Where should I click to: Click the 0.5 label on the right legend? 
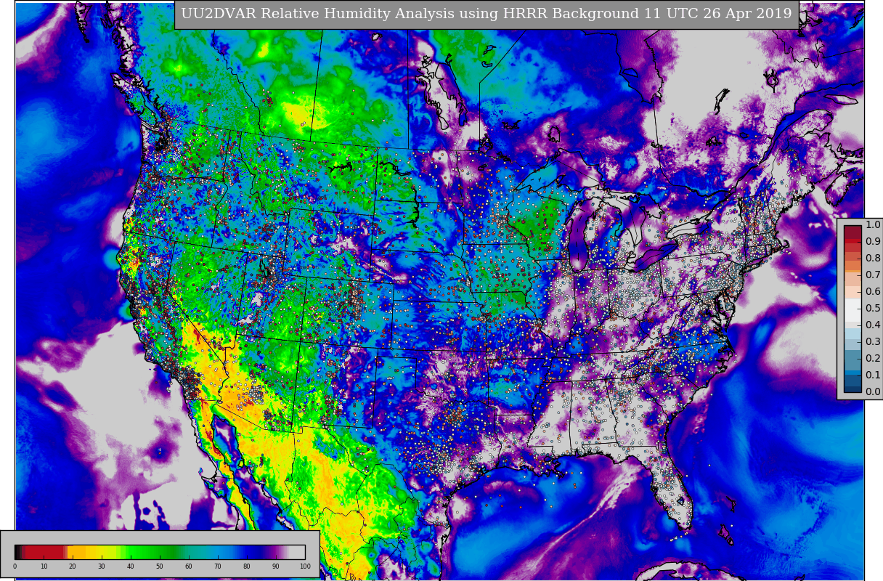pos(873,308)
